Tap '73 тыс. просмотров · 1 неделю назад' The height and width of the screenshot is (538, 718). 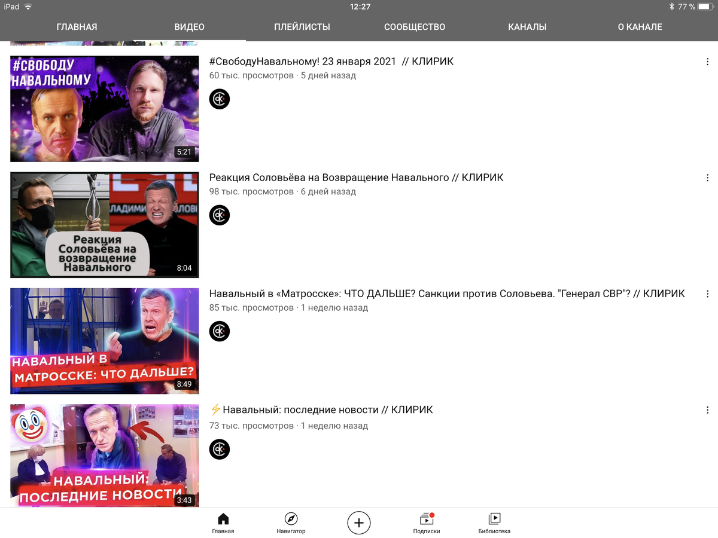pos(288,426)
